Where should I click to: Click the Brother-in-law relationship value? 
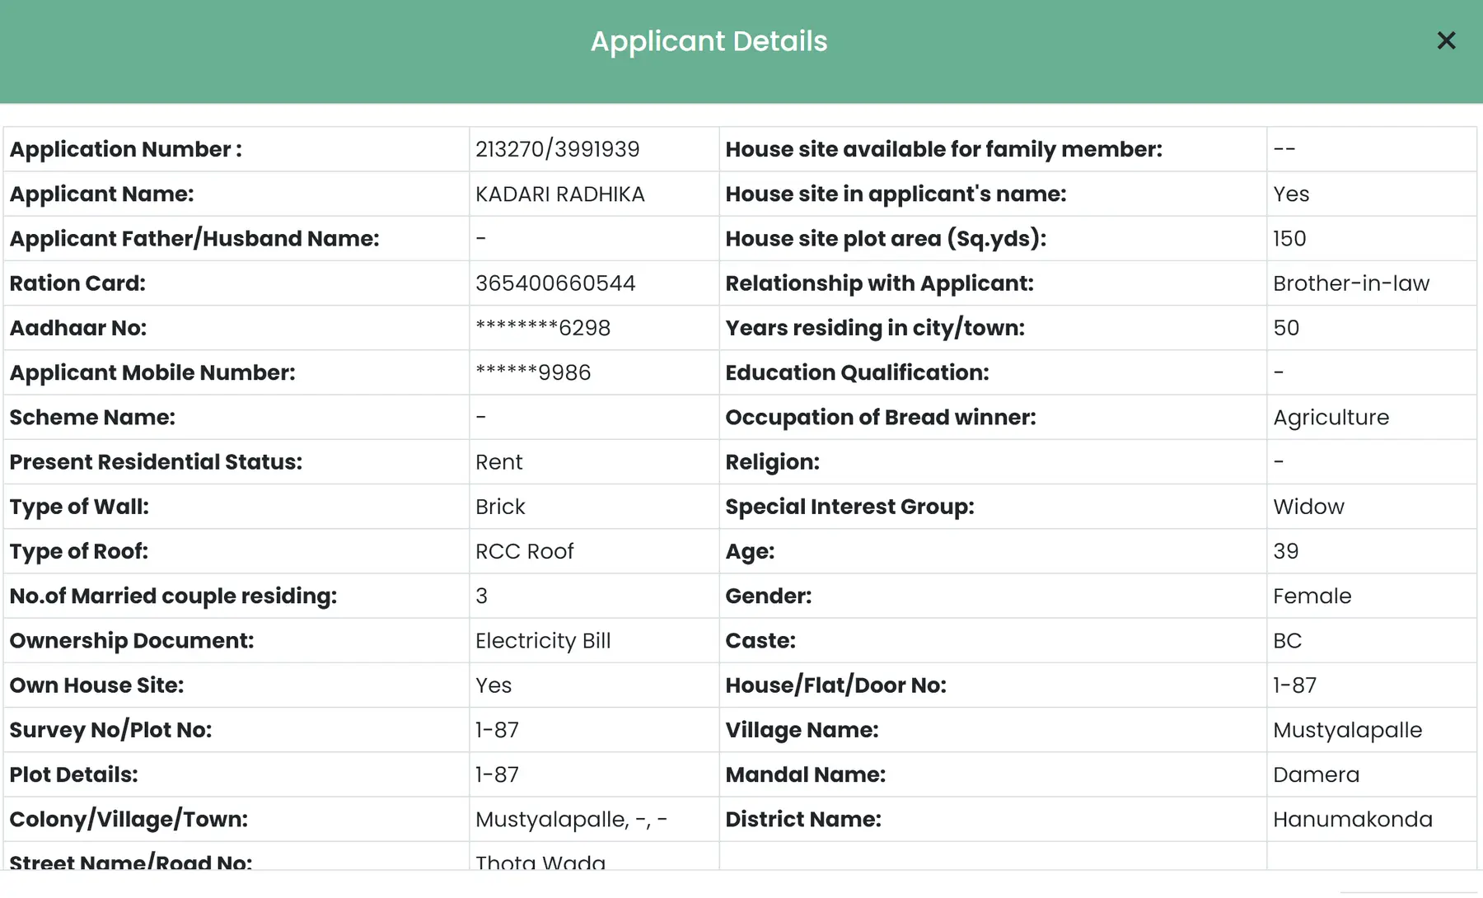pyautogui.click(x=1350, y=283)
